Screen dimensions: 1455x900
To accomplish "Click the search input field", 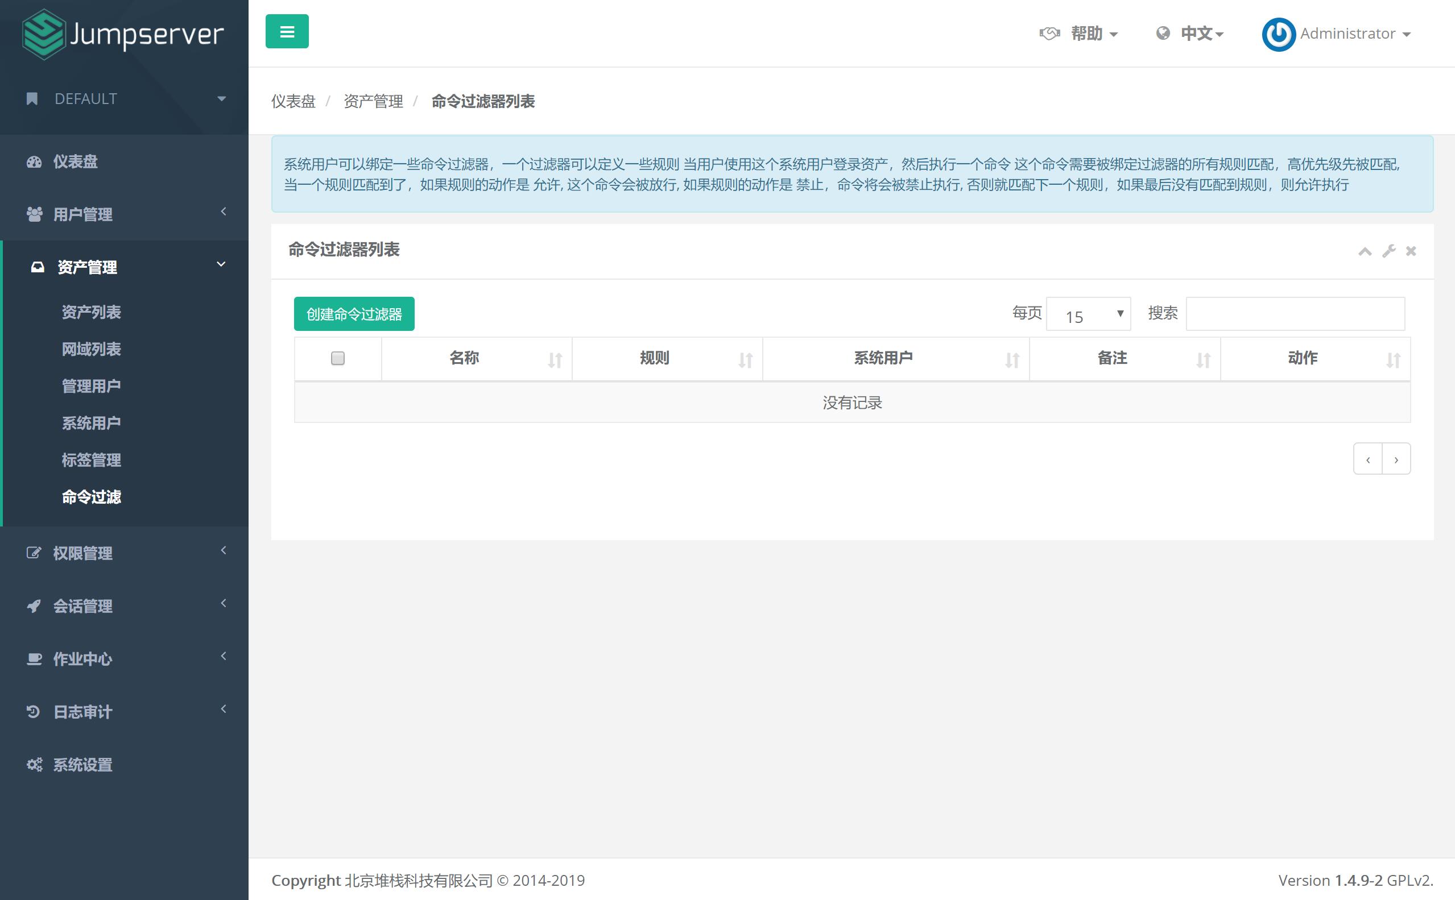I will point(1295,314).
